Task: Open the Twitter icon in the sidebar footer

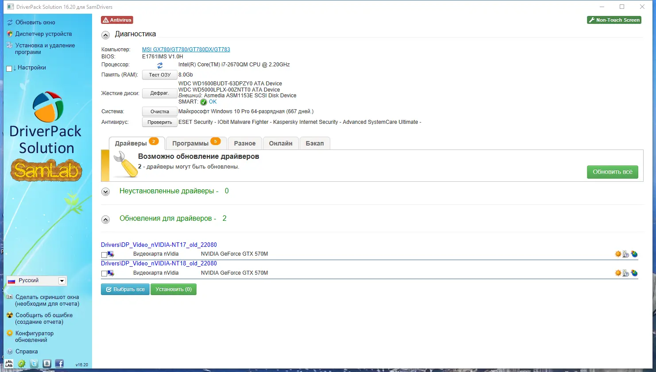Action: click(x=34, y=364)
